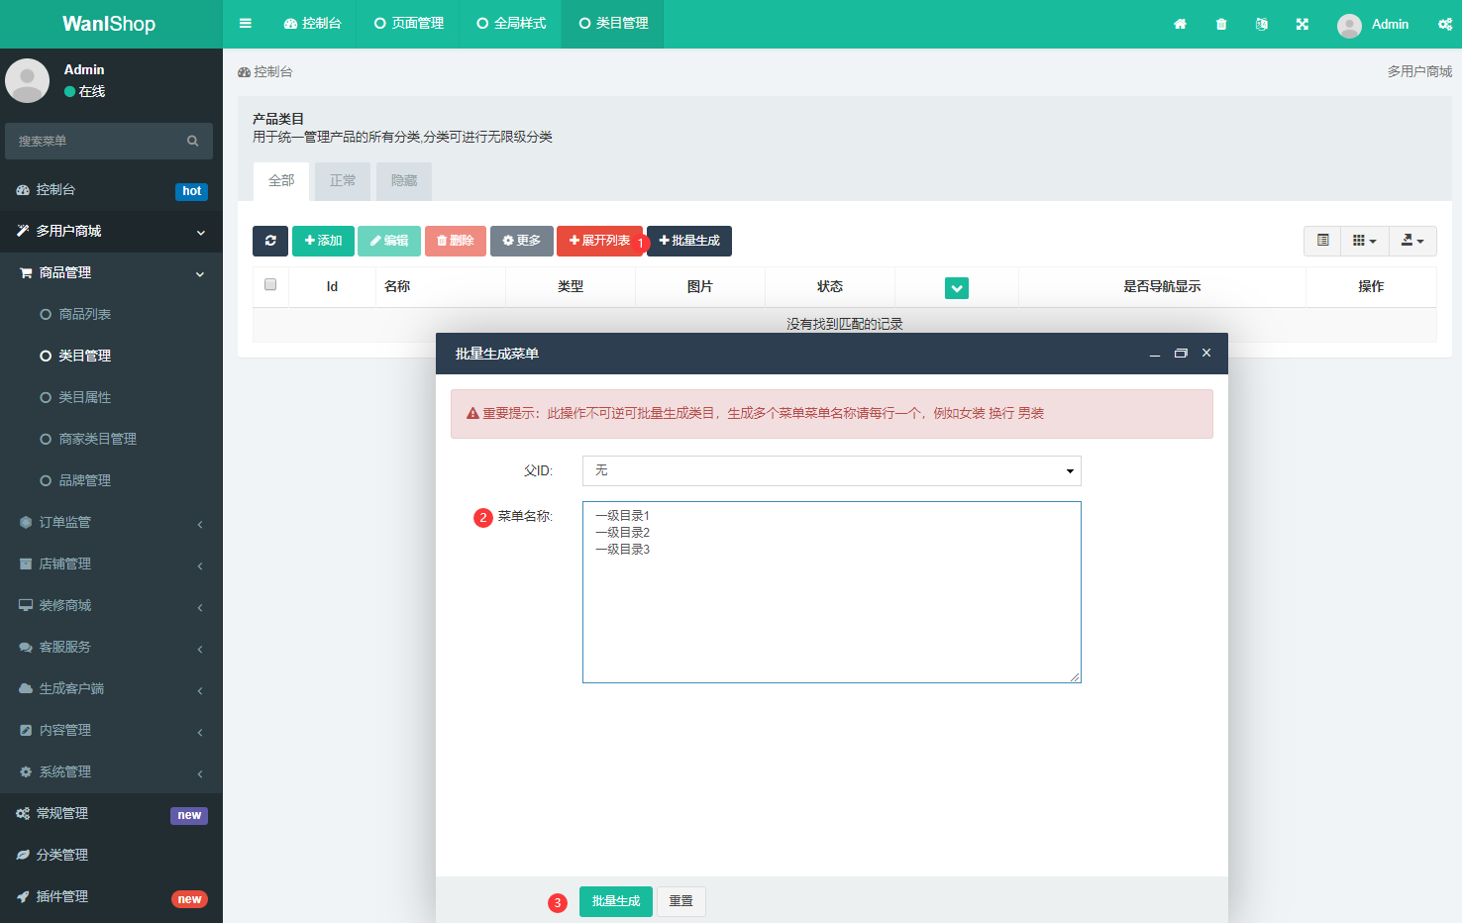The height and width of the screenshot is (923, 1462).
Task: Expand the 内容管理 sidebar section
Action: (111, 731)
